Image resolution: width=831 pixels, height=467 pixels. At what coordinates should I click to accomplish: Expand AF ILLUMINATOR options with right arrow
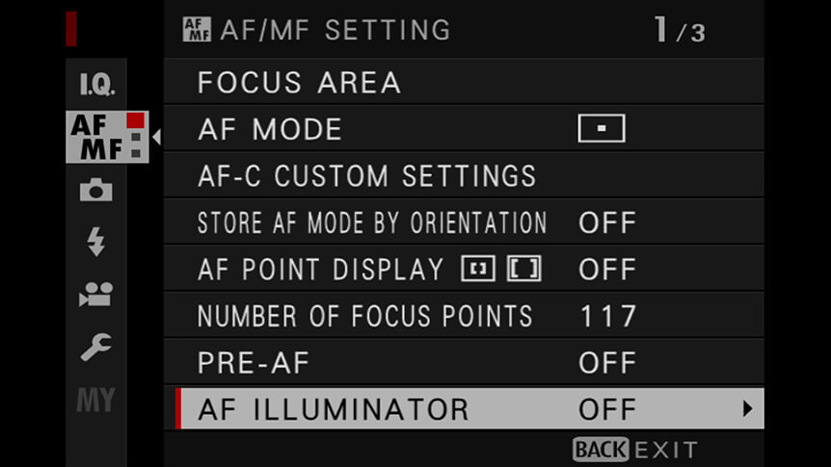(748, 409)
